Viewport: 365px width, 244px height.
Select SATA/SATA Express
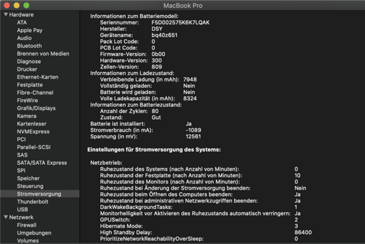(x=42, y=162)
